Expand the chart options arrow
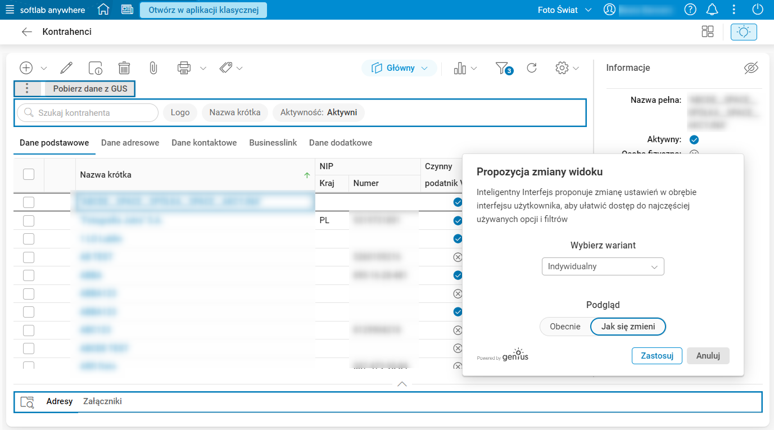 (x=474, y=69)
